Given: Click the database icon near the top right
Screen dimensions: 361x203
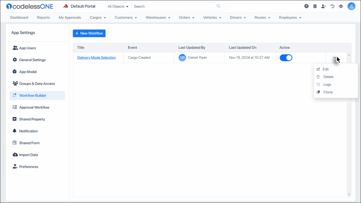Looking at the screenshot, I should [315, 6].
